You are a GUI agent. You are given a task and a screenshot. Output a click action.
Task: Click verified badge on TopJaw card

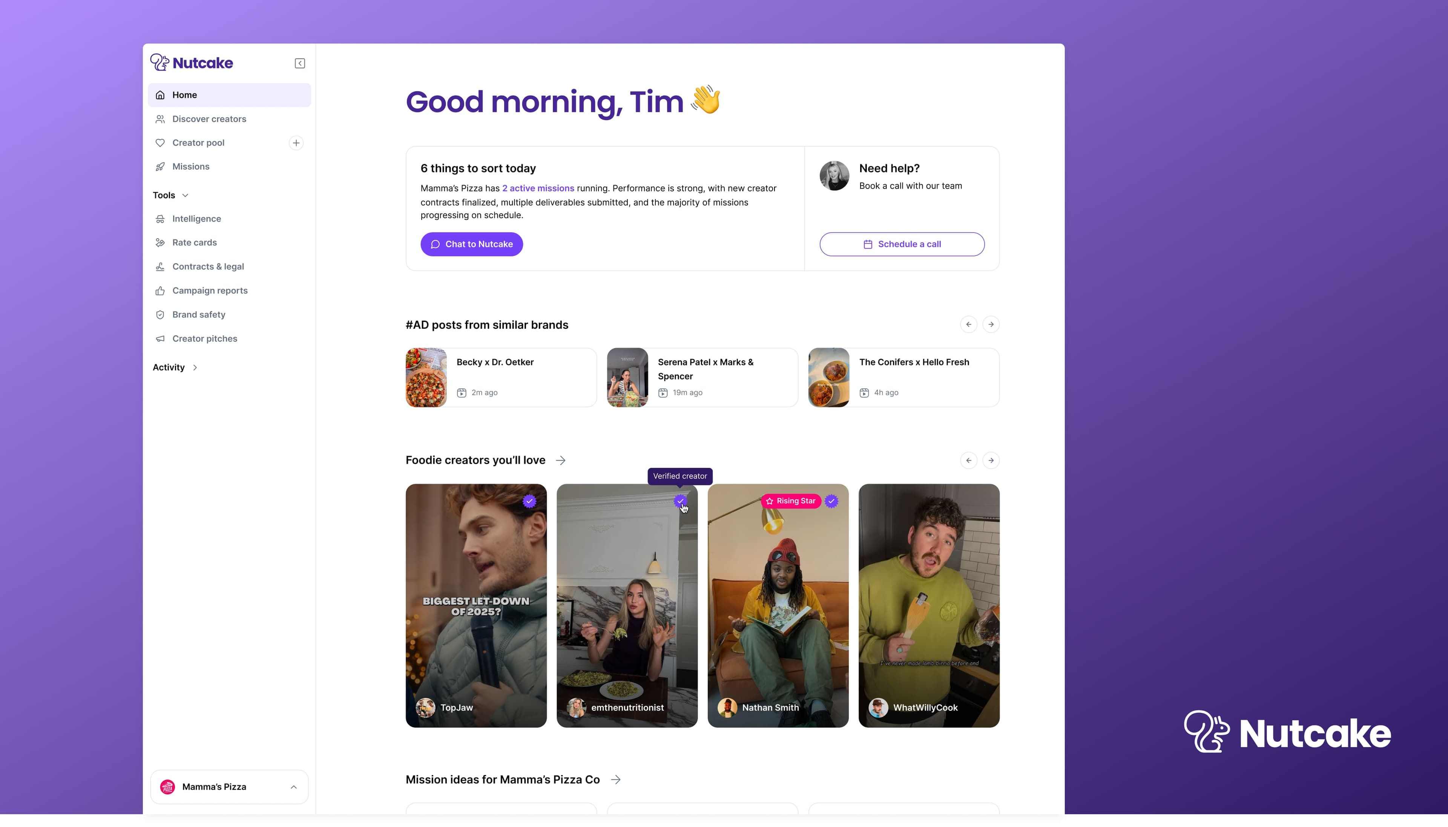(x=529, y=501)
